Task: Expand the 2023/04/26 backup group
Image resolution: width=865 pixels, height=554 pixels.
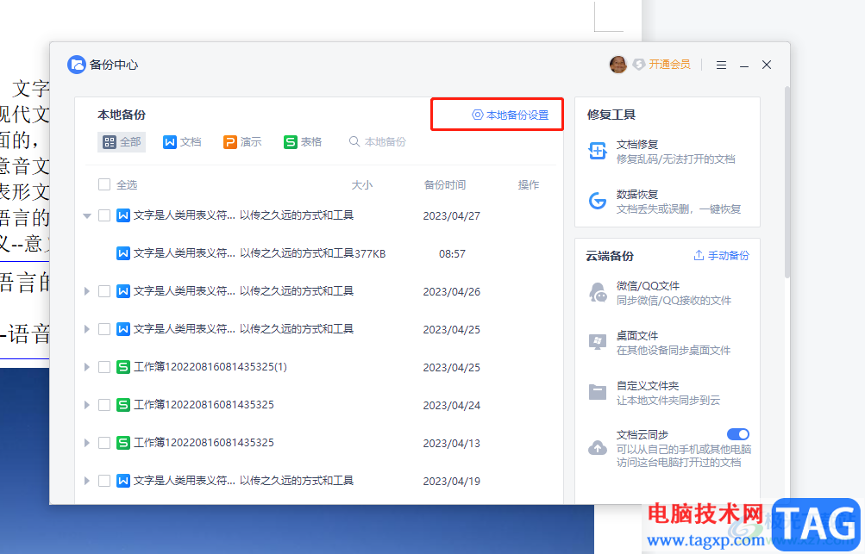Action: 86,291
